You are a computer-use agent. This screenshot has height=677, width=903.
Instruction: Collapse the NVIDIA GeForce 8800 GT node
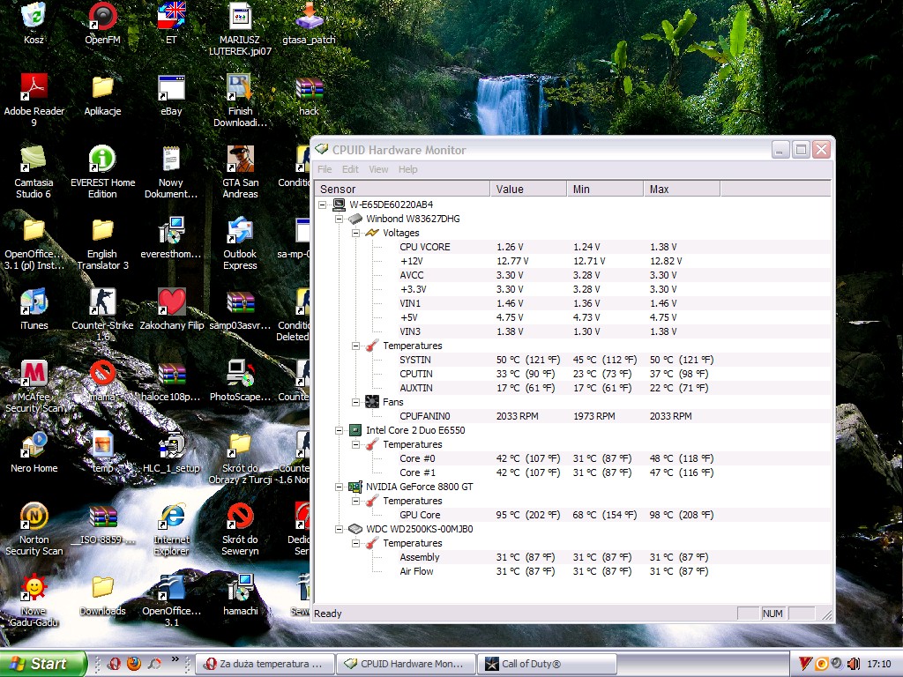tap(340, 487)
